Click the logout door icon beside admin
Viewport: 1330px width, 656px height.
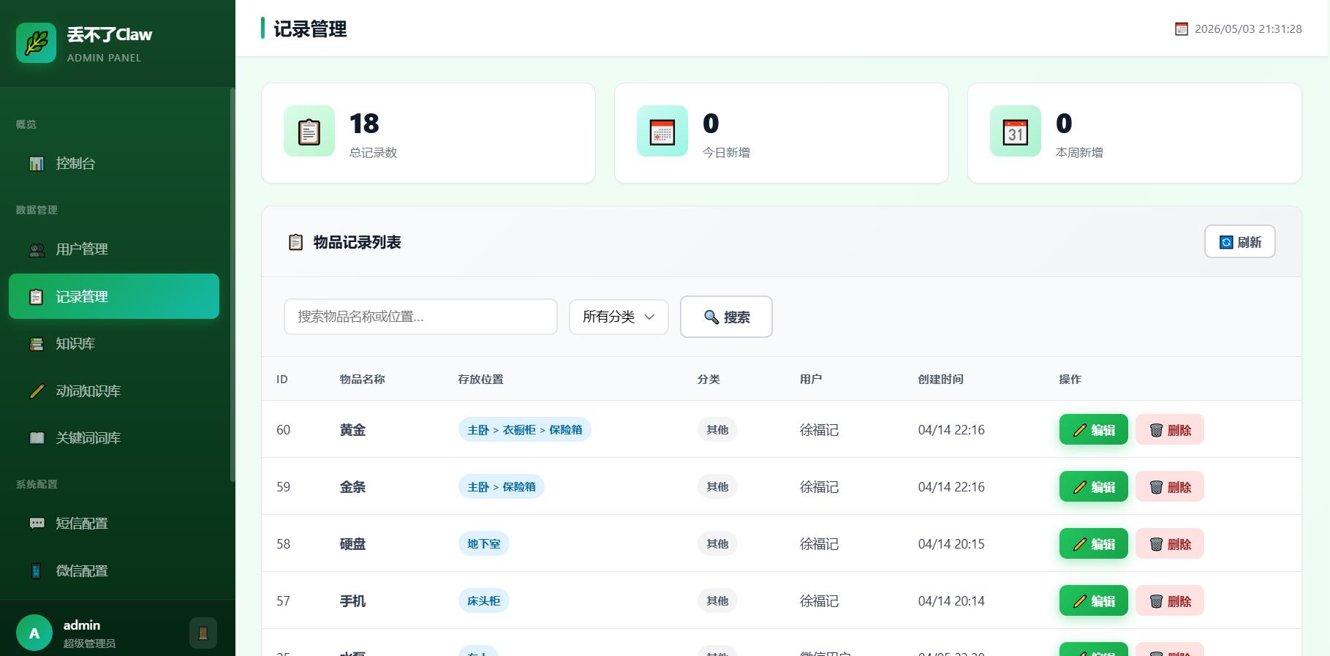coord(203,633)
